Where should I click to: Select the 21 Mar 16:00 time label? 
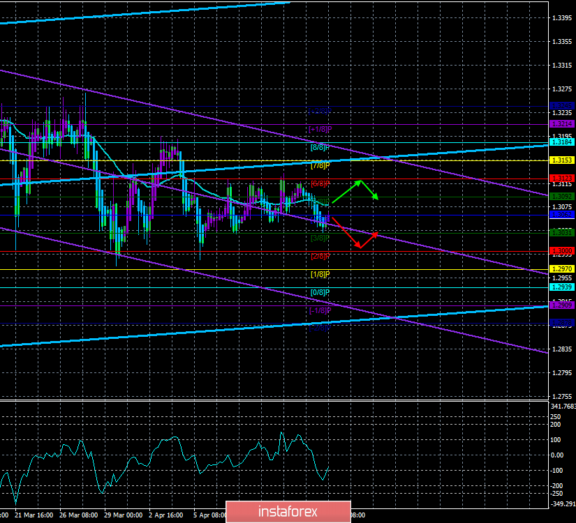[34, 515]
